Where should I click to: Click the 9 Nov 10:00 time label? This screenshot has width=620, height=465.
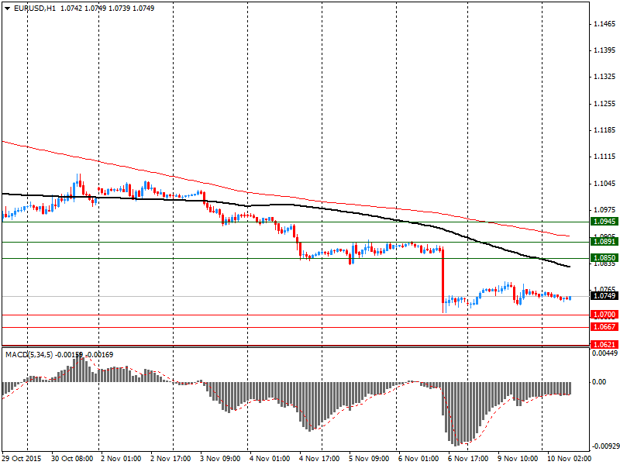518,459
